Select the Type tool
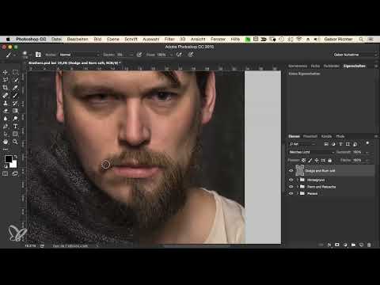The height and width of the screenshot is (285, 380). point(15,126)
